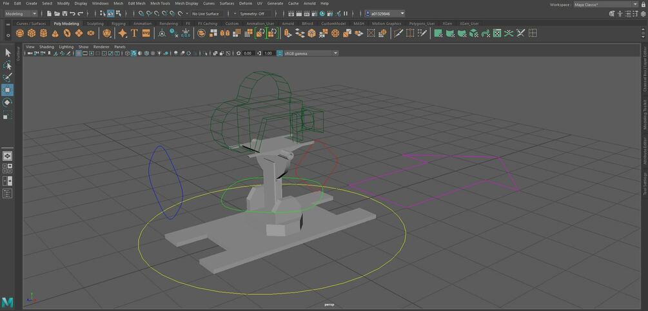Open the Workspace Maya Classic dropdown
The height and width of the screenshot is (311, 648).
coord(606,5)
